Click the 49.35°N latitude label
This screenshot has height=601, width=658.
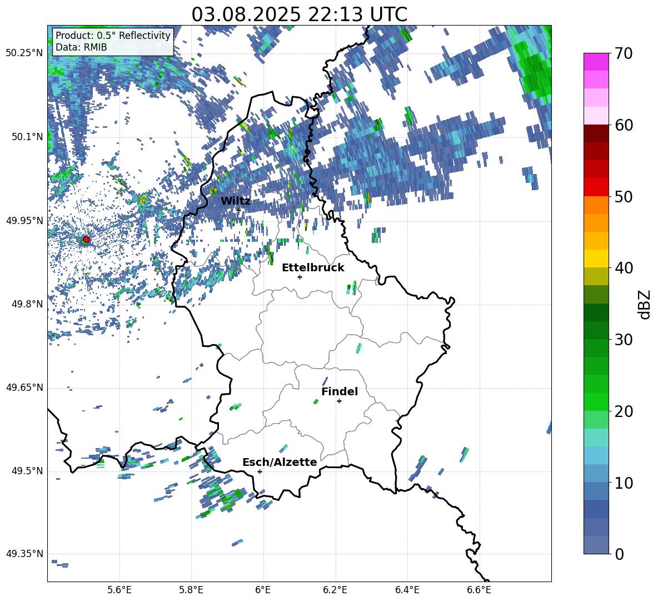24,554
